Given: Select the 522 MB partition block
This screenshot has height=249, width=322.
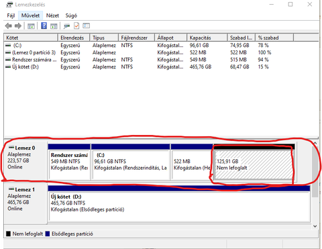Looking at the screenshot, I should [192, 162].
